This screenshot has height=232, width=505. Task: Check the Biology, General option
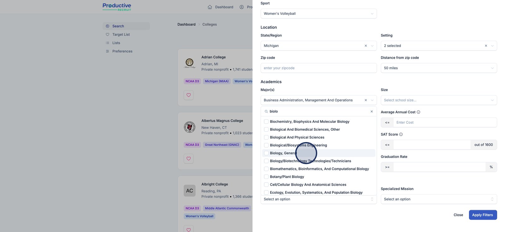[266, 153]
